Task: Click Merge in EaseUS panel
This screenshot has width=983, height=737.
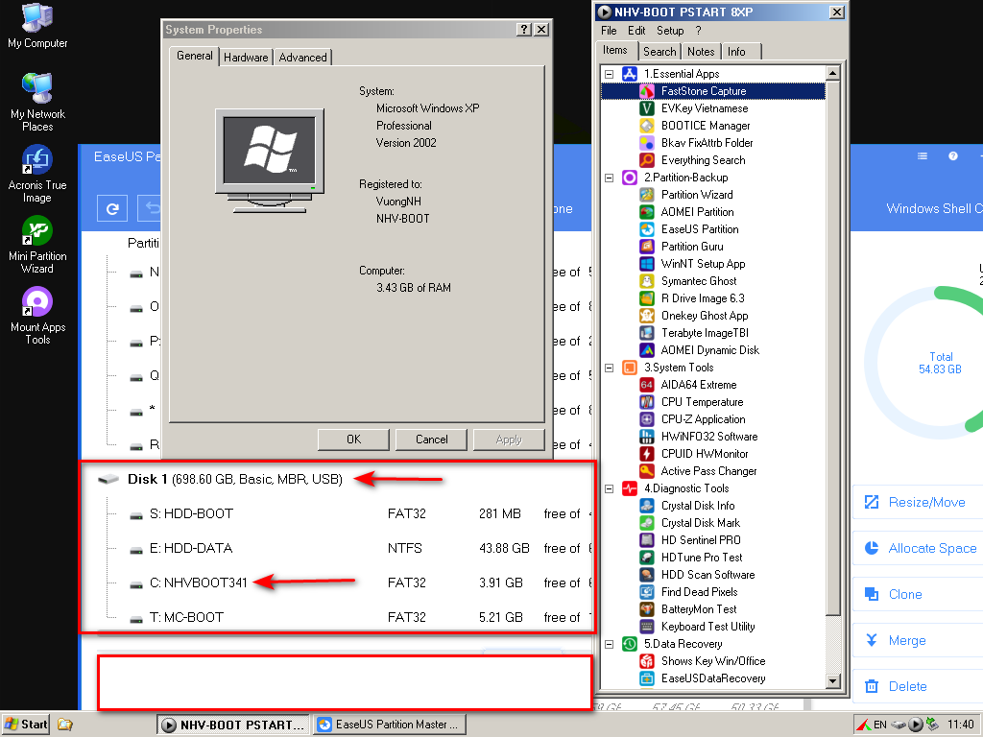Action: point(917,640)
